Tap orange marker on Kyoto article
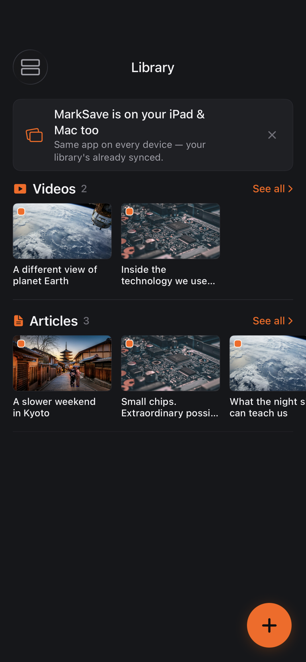Viewport: 306px width, 662px height. pos(22,343)
